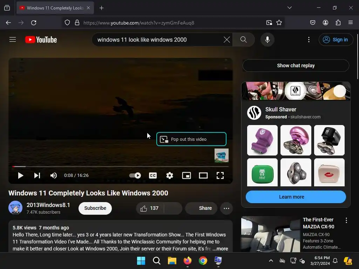Open YouTube settings three-dot menu
Image resolution: width=359 pixels, height=269 pixels.
pos(309,40)
